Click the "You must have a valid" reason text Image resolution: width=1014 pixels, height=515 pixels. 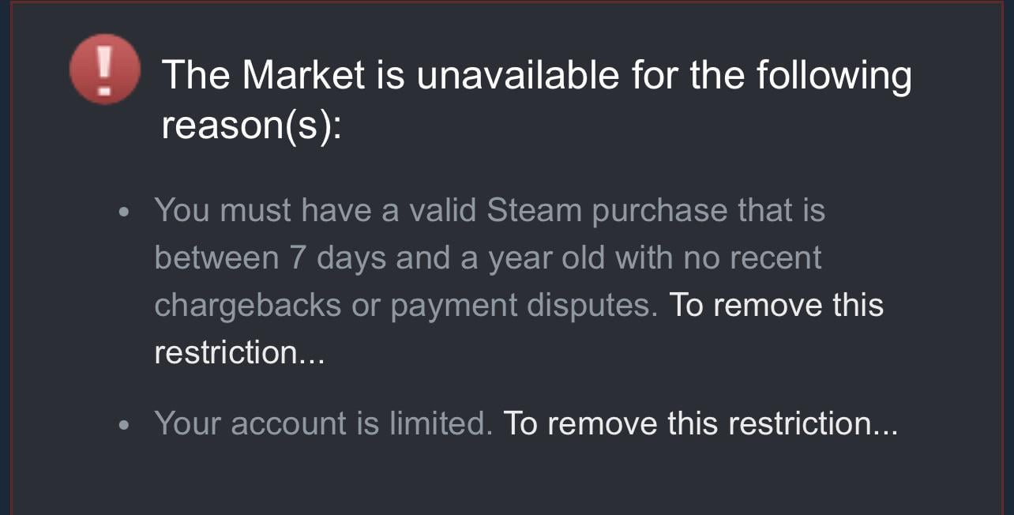[316, 211]
